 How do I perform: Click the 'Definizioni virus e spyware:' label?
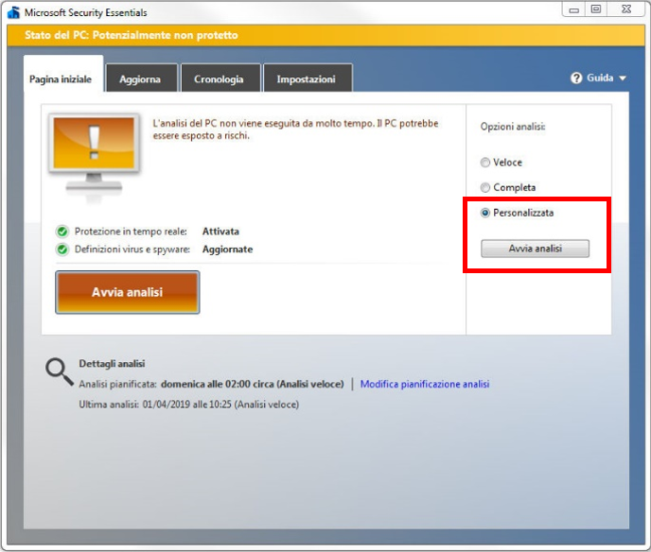132,250
